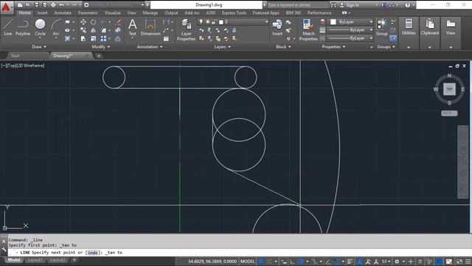Activate the Move tool in Modify

(83, 22)
